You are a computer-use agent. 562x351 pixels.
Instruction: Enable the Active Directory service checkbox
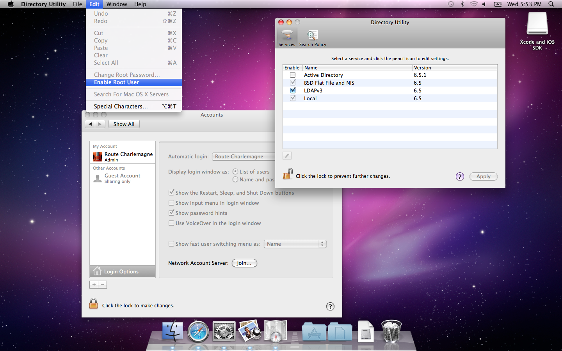[293, 75]
